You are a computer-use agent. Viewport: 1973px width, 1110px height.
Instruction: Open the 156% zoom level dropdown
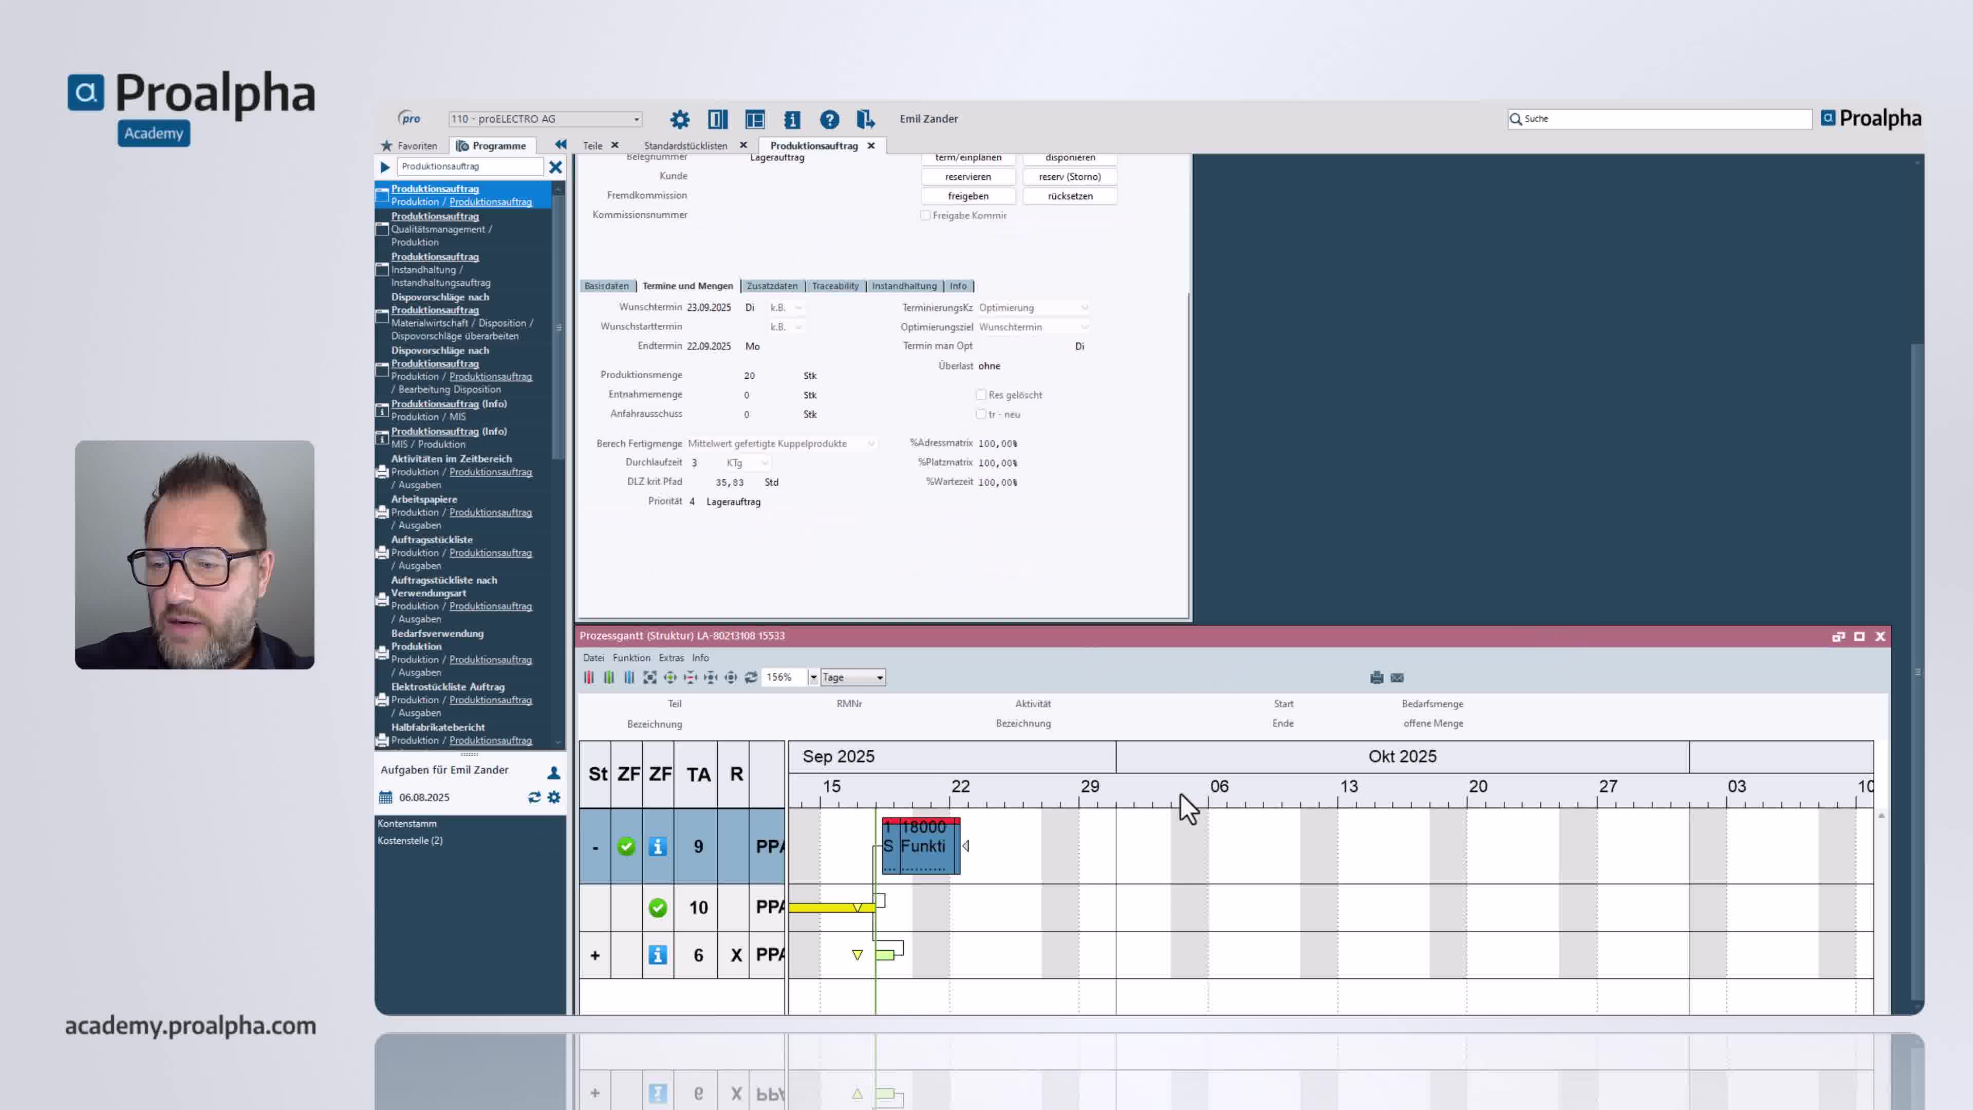point(813,677)
